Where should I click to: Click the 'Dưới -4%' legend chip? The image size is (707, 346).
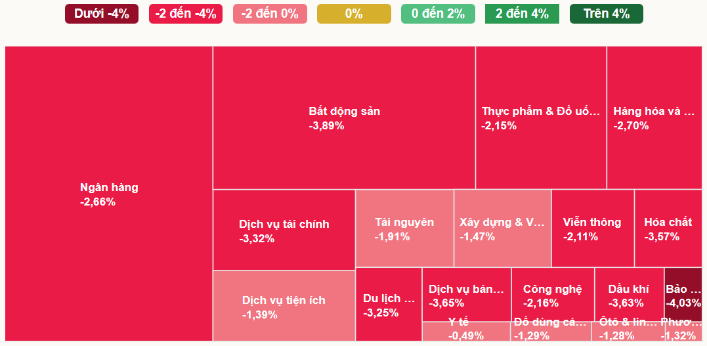[x=102, y=14]
